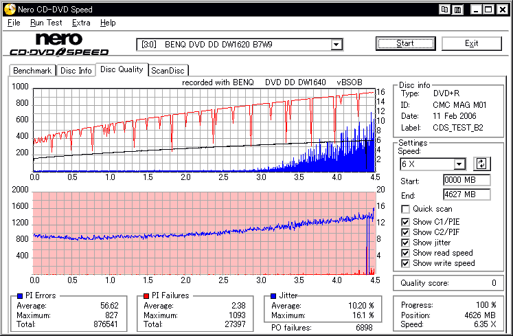Image resolution: width=513 pixels, height=336 pixels.
Task: Expand the 6 X speed dropdown
Action: point(459,164)
